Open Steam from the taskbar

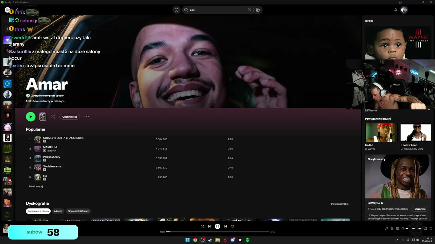(x=210, y=240)
